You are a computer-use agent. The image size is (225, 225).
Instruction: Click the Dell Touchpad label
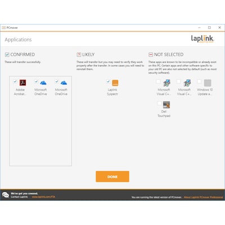pyautogui.click(x=164, y=114)
